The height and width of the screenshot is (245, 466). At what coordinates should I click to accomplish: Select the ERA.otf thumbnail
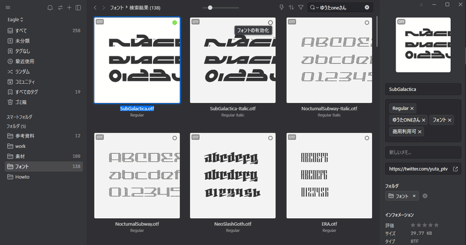(x=329, y=176)
